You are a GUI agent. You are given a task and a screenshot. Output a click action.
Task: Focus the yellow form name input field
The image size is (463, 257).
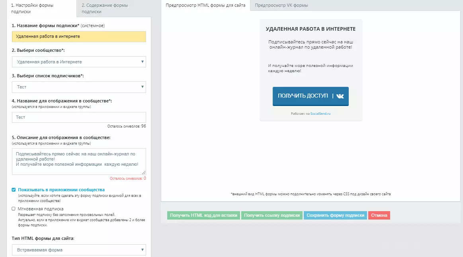pyautogui.click(x=79, y=37)
